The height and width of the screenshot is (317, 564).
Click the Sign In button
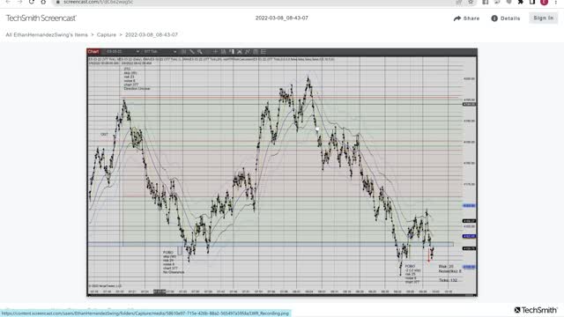[543, 18]
